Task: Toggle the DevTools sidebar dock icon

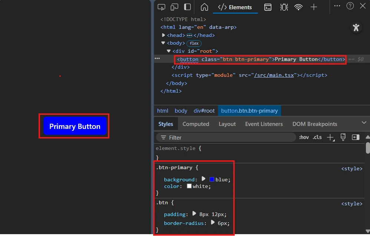Action: tap(187, 7)
